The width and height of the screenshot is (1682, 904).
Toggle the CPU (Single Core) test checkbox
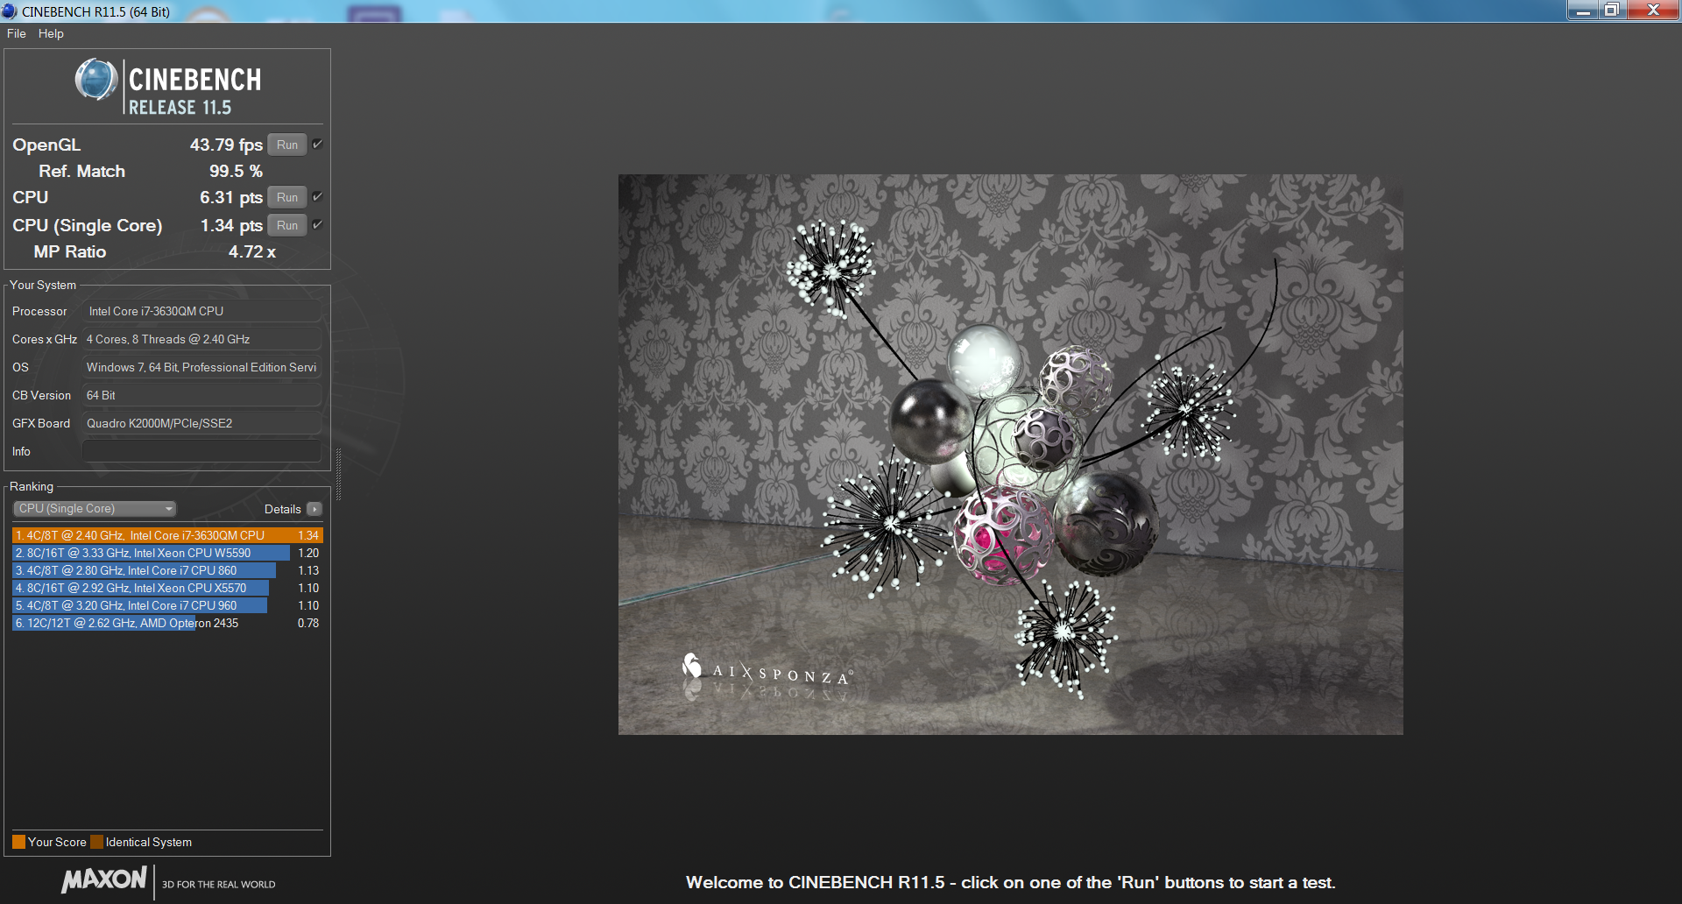point(317,225)
